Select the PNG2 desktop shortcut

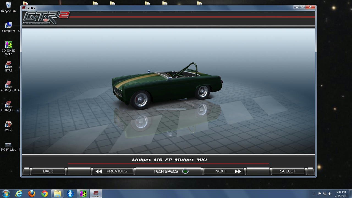click(9, 126)
